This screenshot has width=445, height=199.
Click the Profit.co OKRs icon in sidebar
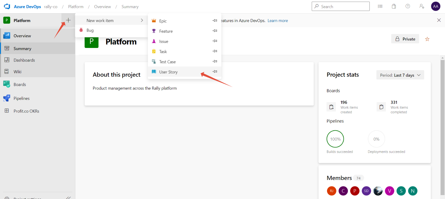pos(7,111)
